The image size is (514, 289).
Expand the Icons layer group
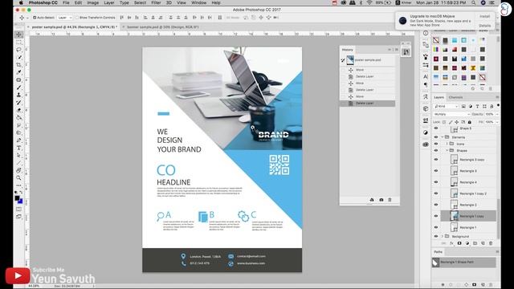(447, 144)
